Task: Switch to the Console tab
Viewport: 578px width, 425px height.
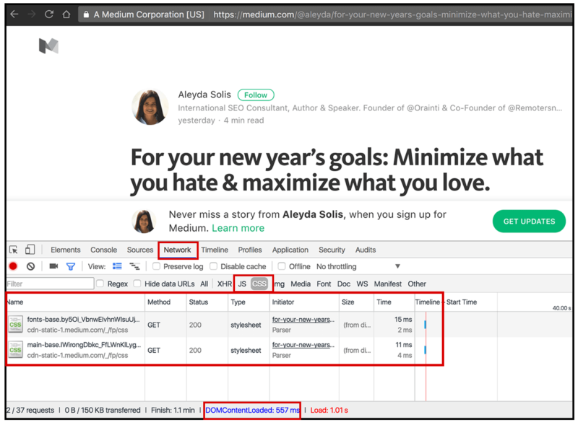Action: (x=103, y=250)
